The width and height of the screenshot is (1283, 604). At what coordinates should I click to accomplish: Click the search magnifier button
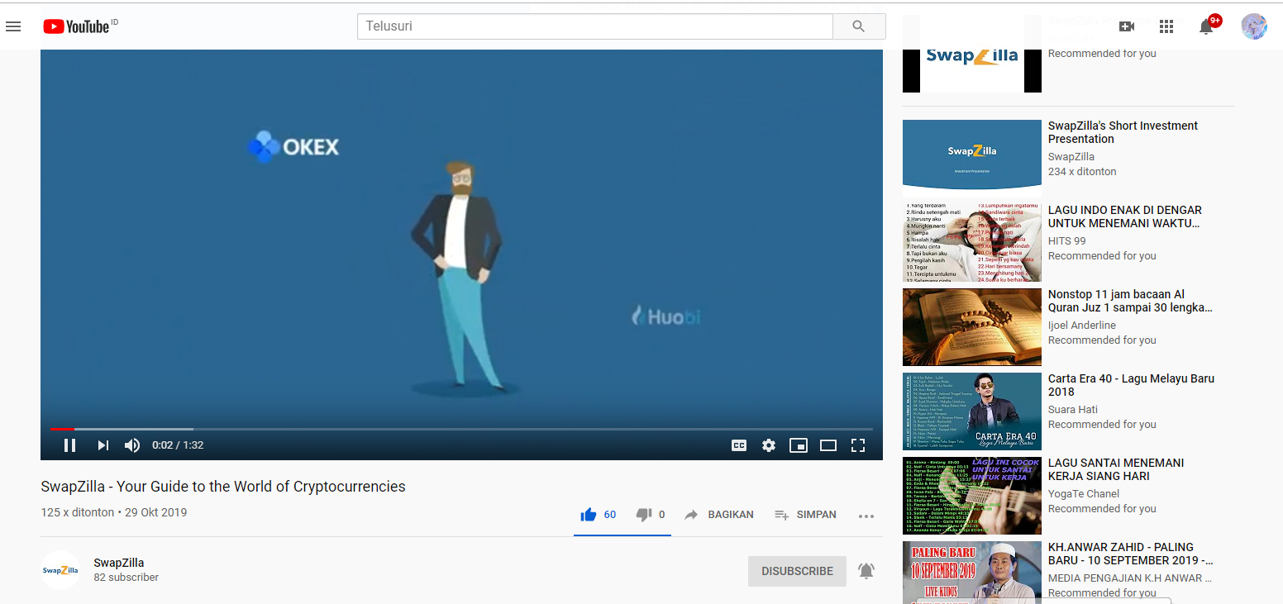pos(859,26)
